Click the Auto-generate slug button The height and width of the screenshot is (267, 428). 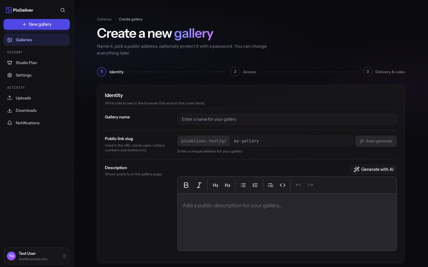(376, 141)
